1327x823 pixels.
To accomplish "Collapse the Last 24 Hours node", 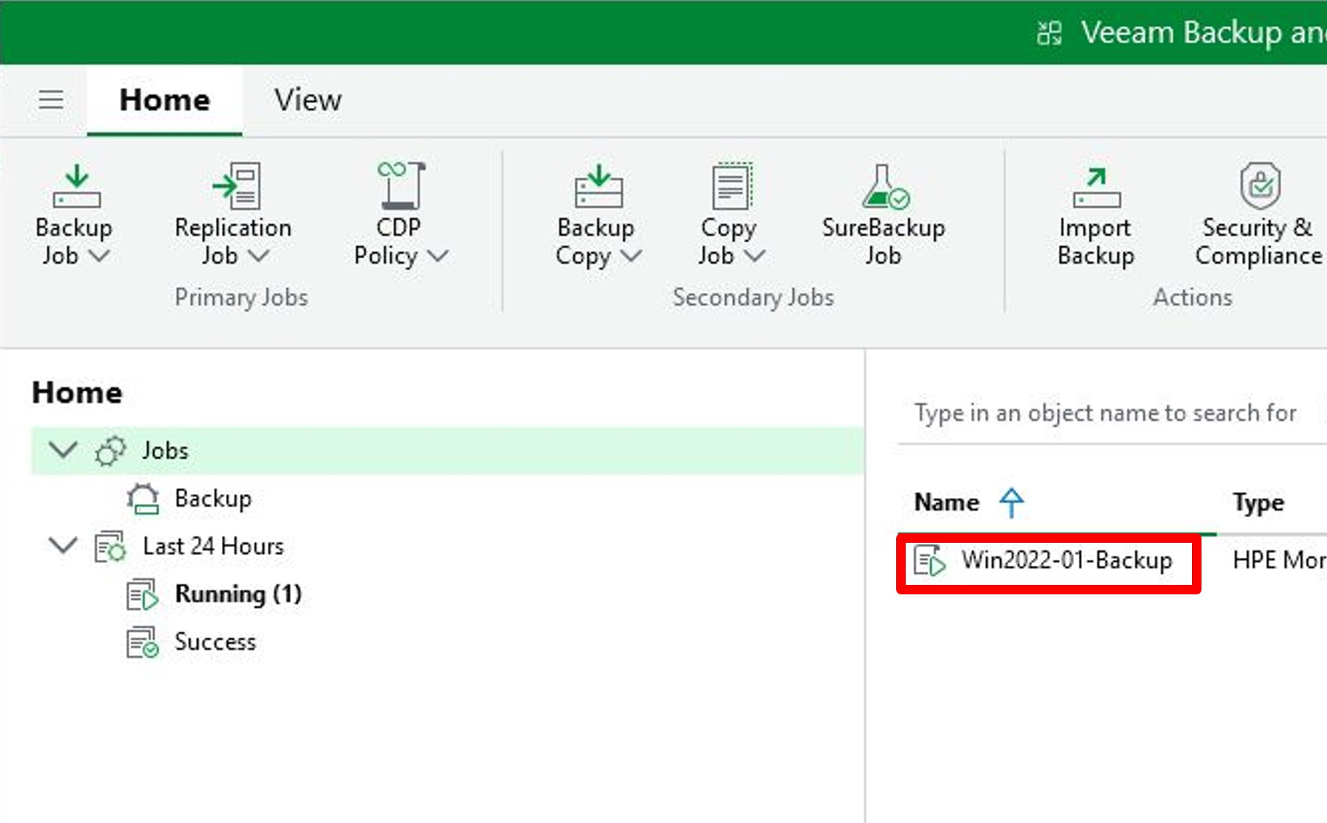I will [x=63, y=546].
